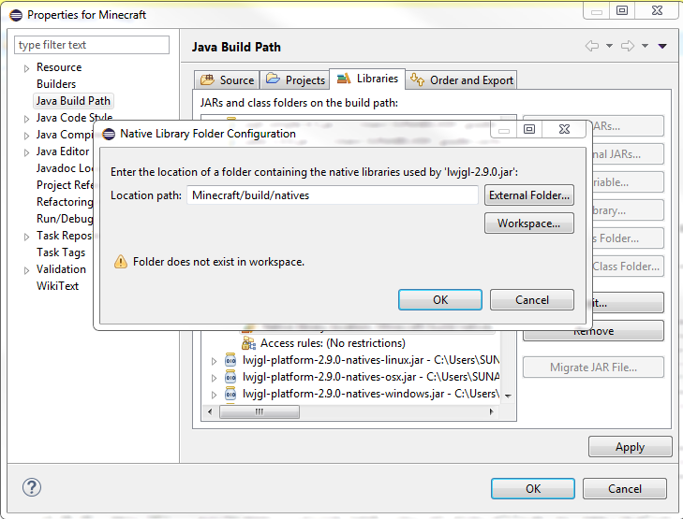The image size is (683, 519).
Task: Click the warning icon beside folder message
Action: click(121, 262)
